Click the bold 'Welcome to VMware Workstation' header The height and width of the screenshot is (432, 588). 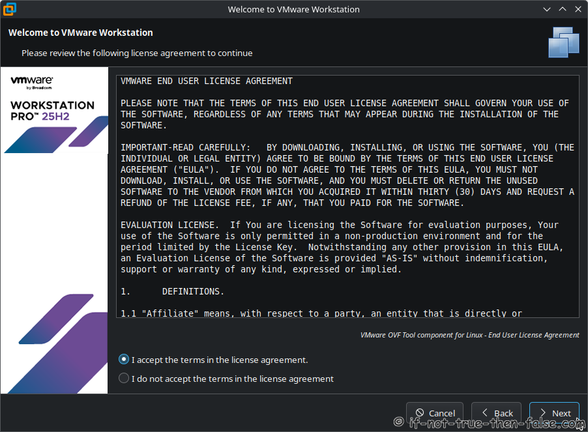tap(81, 33)
